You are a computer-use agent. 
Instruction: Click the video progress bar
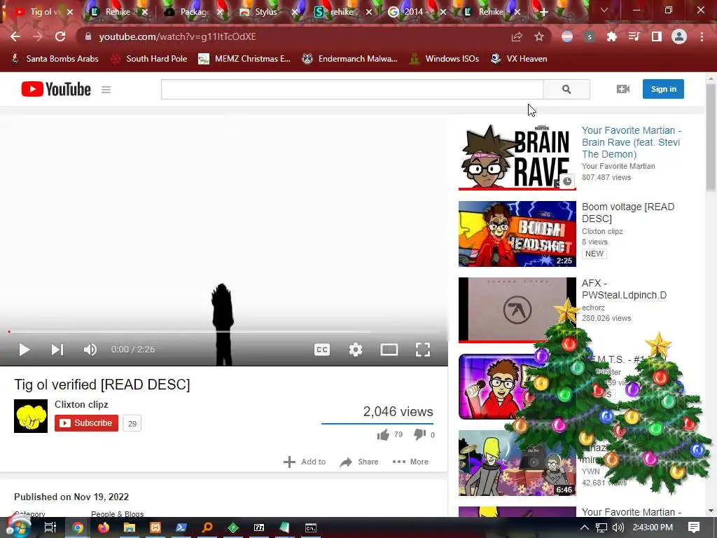click(224, 331)
